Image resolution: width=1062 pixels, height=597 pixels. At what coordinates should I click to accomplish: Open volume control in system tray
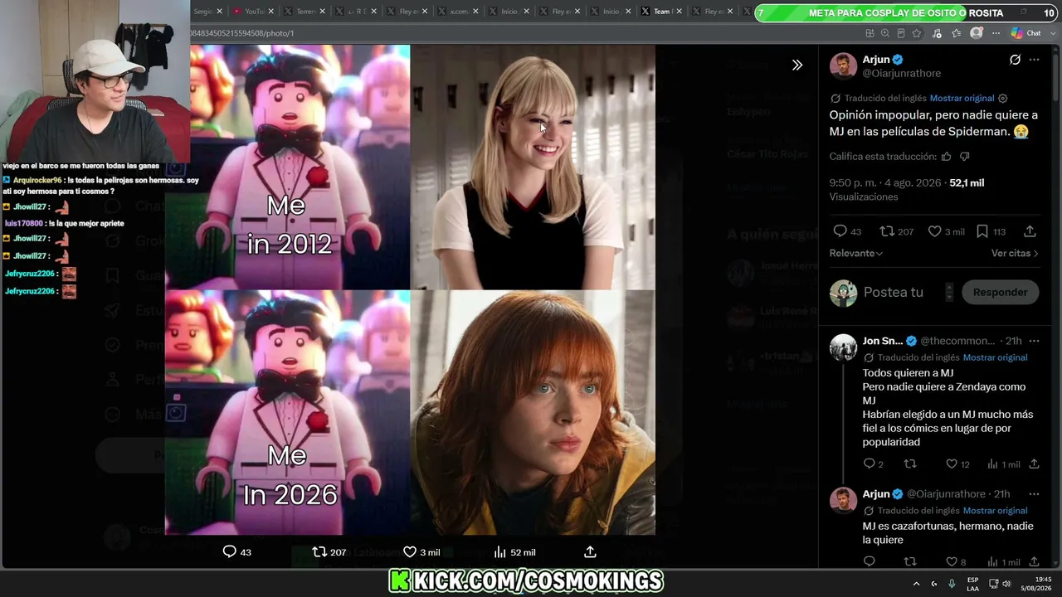pyautogui.click(x=1006, y=584)
